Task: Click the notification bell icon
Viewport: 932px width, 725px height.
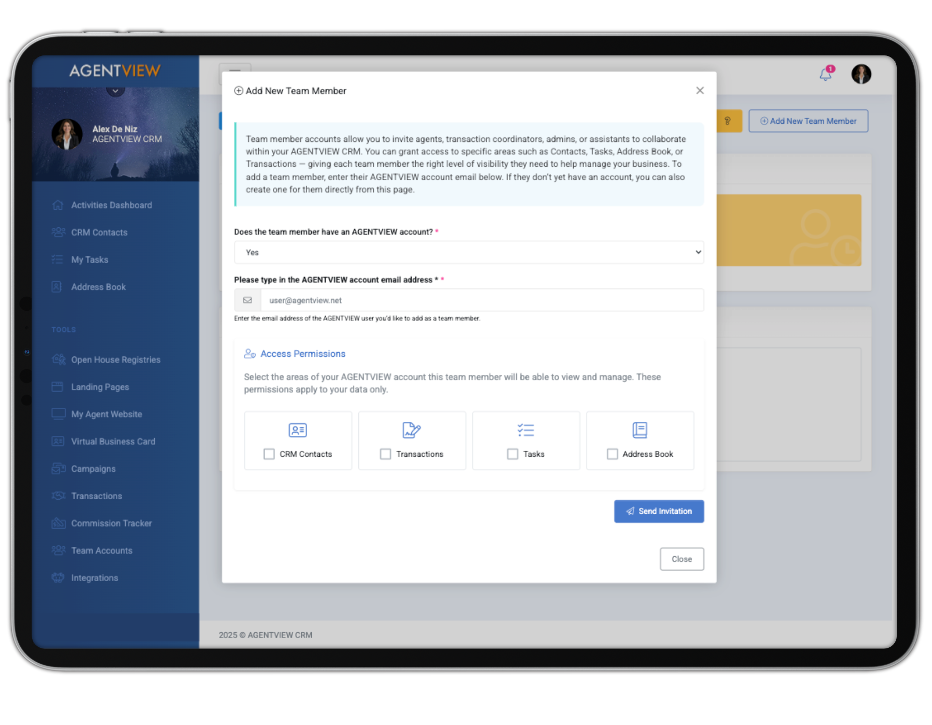Action: tap(825, 75)
